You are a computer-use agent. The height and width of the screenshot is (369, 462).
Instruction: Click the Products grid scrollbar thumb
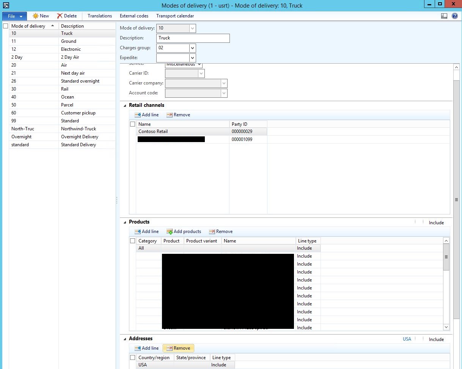[x=446, y=257]
